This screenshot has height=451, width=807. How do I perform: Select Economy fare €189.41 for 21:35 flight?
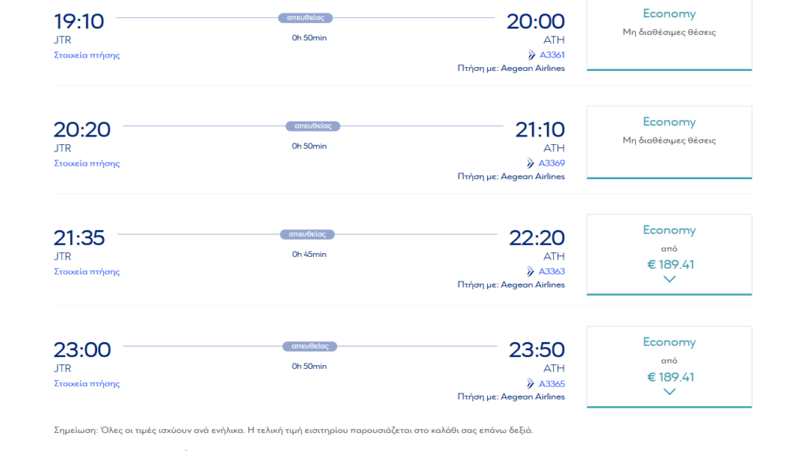(670, 264)
